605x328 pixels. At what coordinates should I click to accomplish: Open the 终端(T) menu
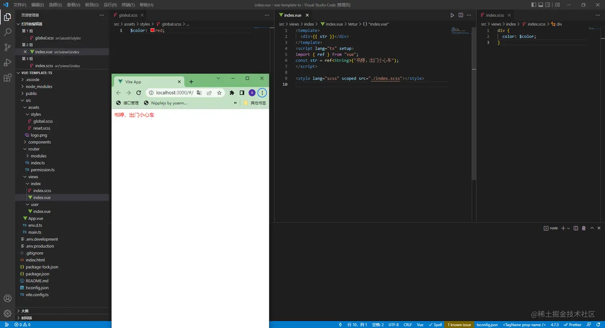tap(128, 5)
